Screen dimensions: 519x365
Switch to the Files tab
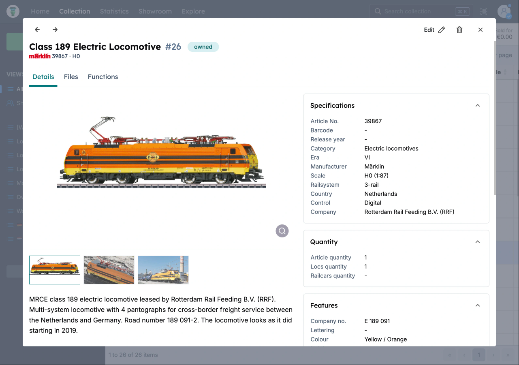point(71,77)
